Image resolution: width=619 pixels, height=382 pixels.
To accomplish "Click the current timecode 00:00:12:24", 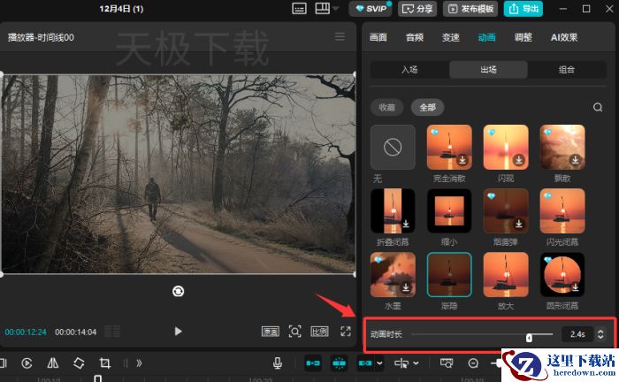I will point(26,332).
